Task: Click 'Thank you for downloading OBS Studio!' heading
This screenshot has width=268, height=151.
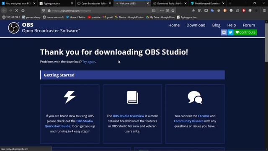Action: click(114, 52)
